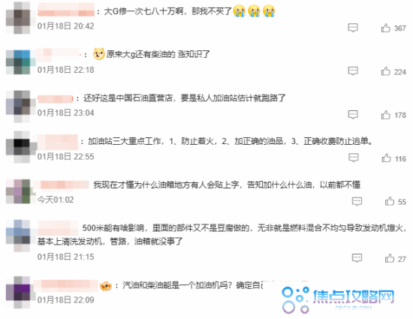Reply to the 01月18日 23:04 comment
This screenshot has height=319, width=413.
click(353, 115)
